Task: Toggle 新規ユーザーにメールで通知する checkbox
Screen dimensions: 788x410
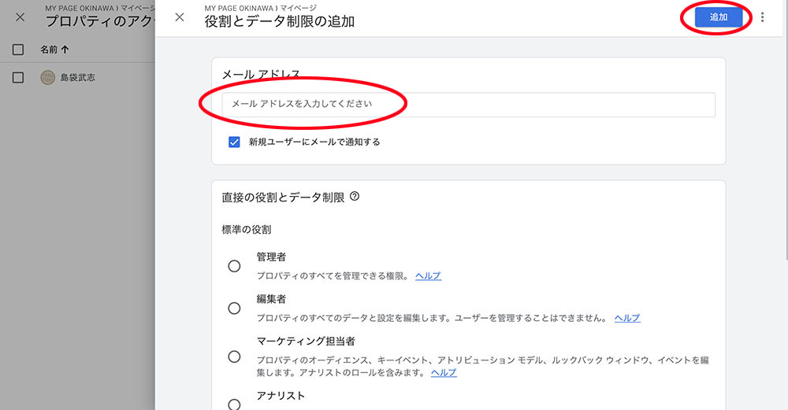Action: [x=234, y=142]
